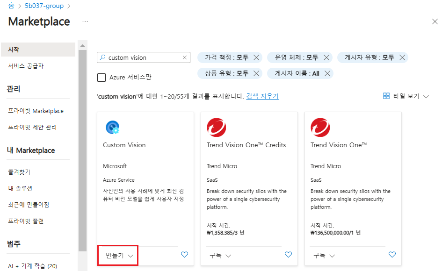The width and height of the screenshot is (442, 271).
Task: Click the Microsoft publisher text
Action: [115, 166]
